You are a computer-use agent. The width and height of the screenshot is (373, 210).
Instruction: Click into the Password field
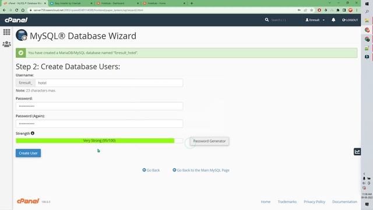[x=99, y=106]
